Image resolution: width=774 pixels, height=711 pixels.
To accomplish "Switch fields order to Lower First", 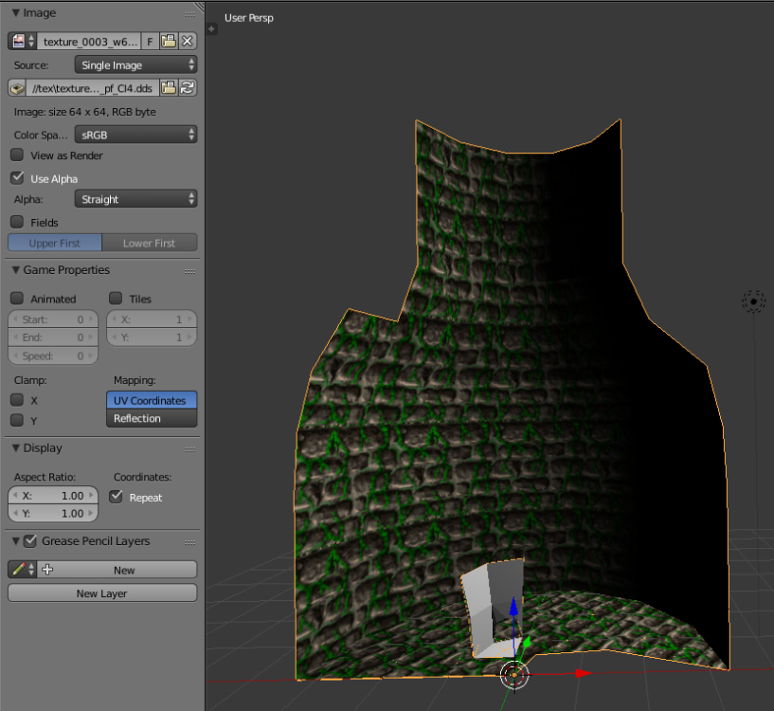I will pos(150,243).
